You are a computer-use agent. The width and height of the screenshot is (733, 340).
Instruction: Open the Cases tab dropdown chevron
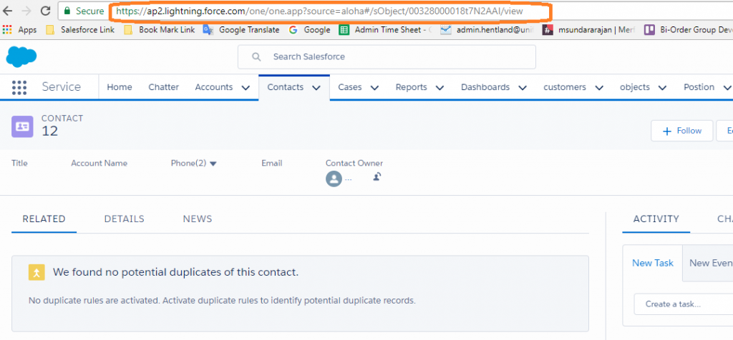(x=374, y=88)
